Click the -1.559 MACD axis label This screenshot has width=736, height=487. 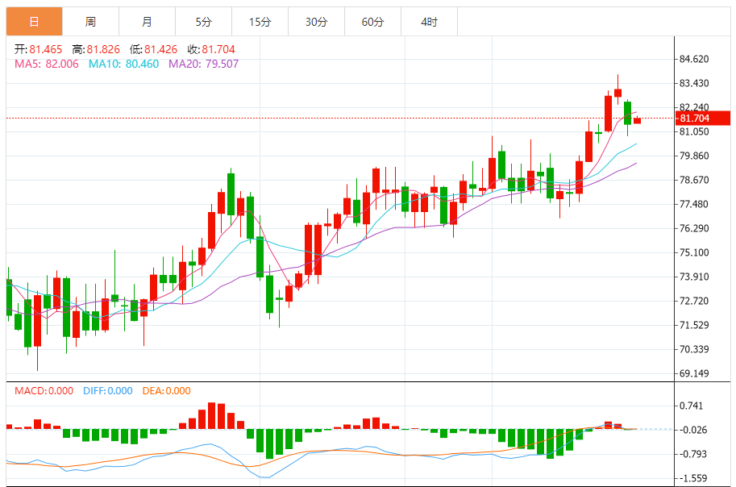692,478
